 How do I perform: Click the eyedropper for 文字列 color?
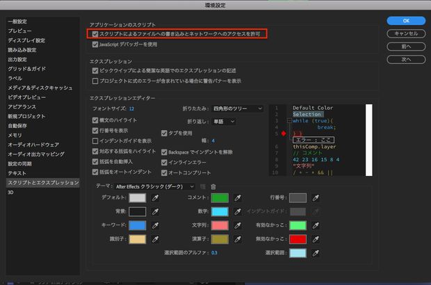(x=238, y=225)
